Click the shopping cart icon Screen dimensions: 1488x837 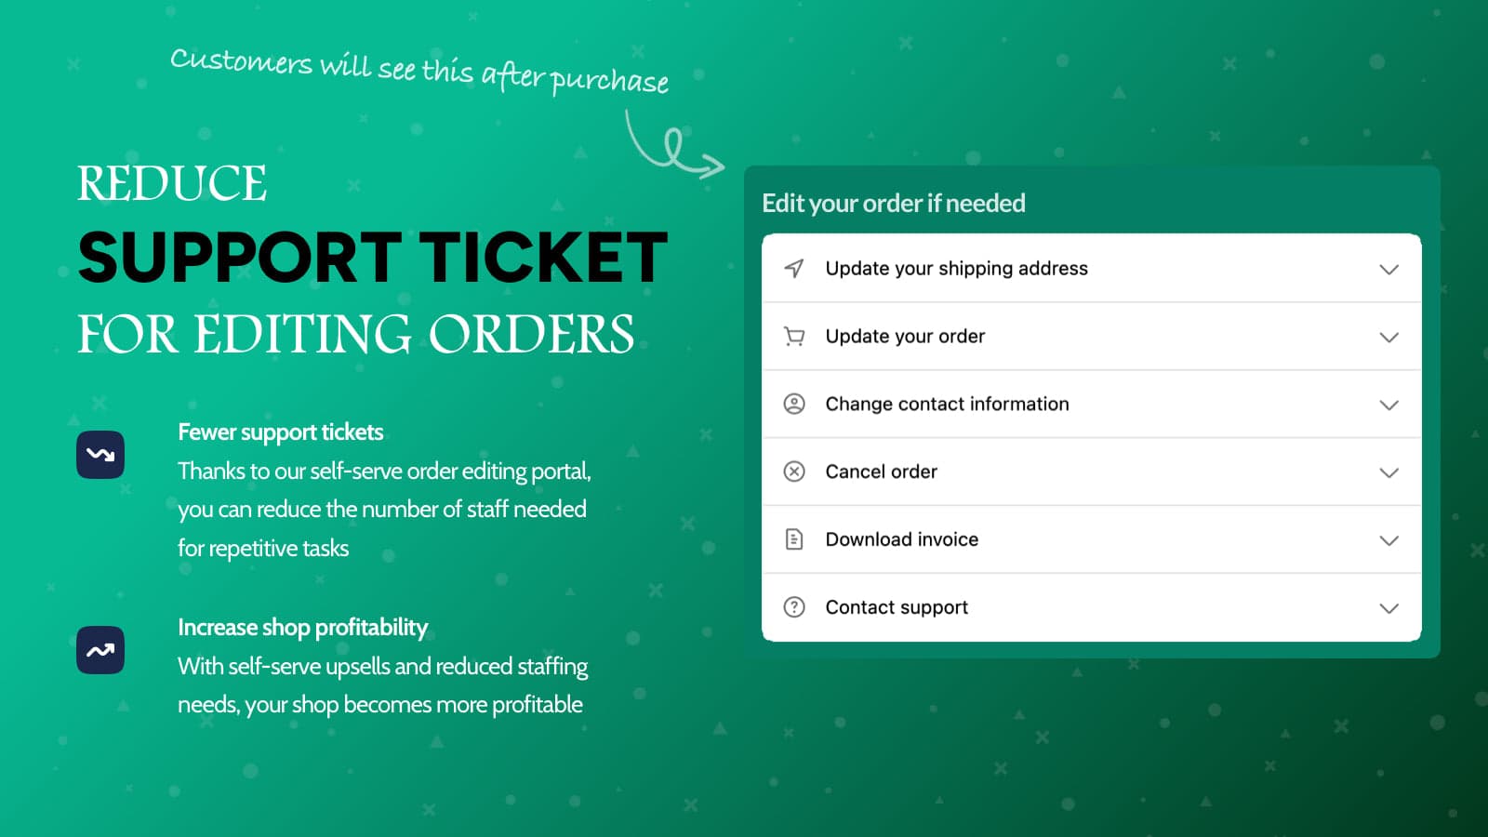794,337
